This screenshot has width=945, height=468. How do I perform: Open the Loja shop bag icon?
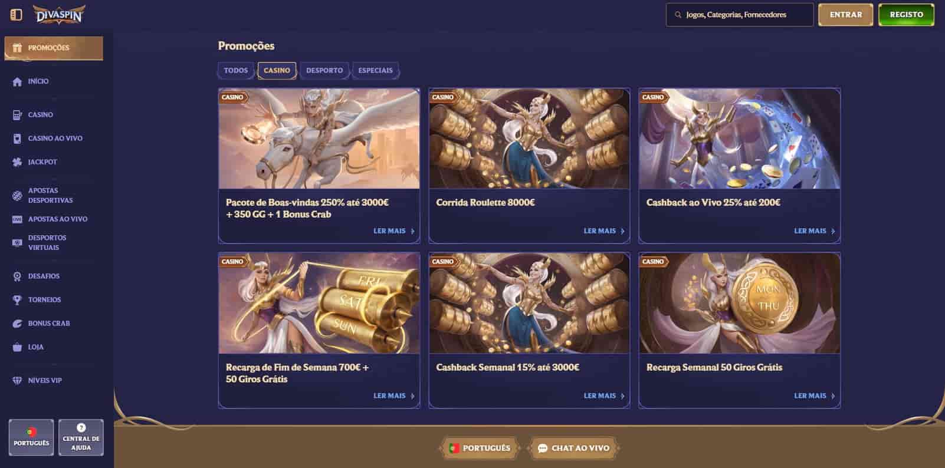[x=17, y=347]
